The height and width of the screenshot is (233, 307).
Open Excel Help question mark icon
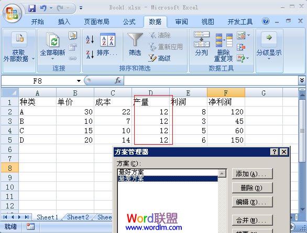(266, 21)
